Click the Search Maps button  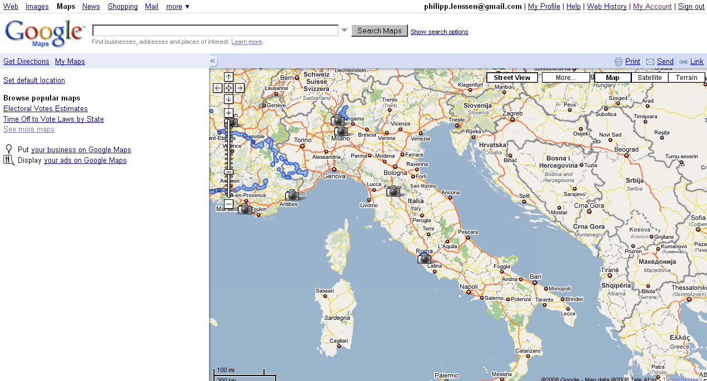click(379, 31)
